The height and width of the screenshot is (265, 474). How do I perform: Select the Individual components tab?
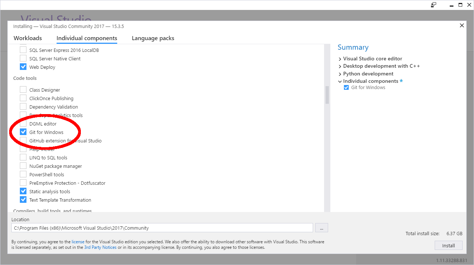point(87,38)
